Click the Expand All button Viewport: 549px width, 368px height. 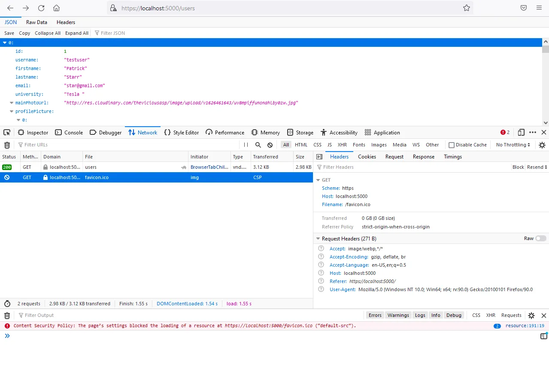(77, 33)
